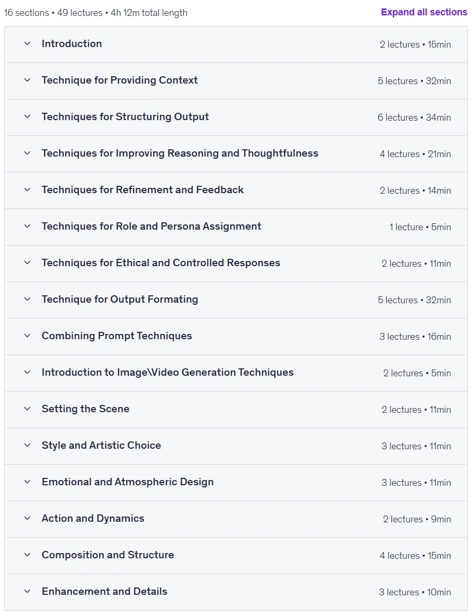Expand the Introduction section chevron
This screenshot has width=472, height=616.
(x=27, y=43)
